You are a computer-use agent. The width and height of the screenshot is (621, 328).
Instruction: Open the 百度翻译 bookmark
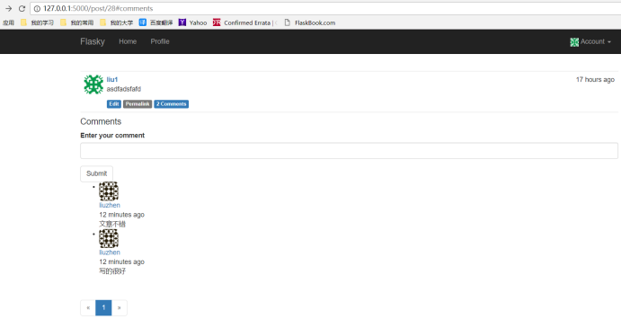(155, 22)
